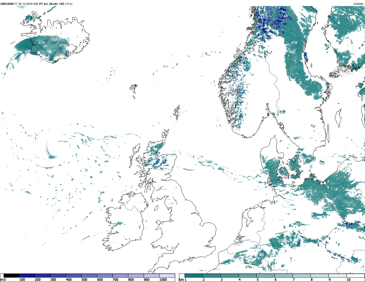Click the 'UWC/DINI' header text

[x=7, y=4]
